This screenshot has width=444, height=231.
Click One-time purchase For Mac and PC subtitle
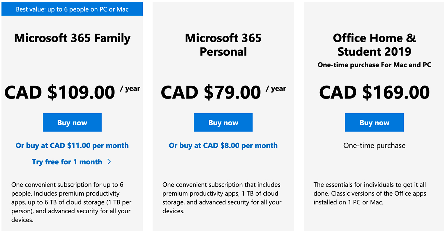tap(374, 65)
